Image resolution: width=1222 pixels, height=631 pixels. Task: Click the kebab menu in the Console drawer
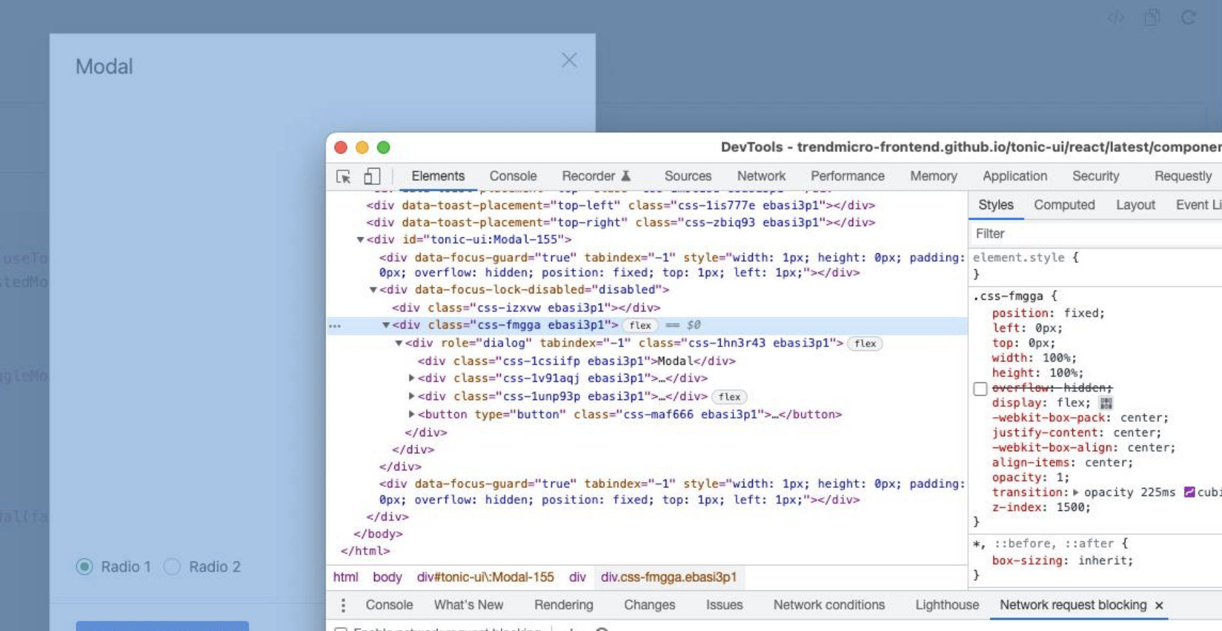tap(344, 605)
